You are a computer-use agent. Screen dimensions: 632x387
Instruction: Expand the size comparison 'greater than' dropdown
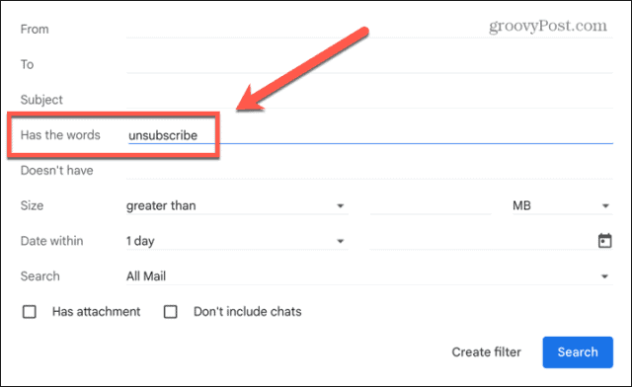pyautogui.click(x=237, y=205)
